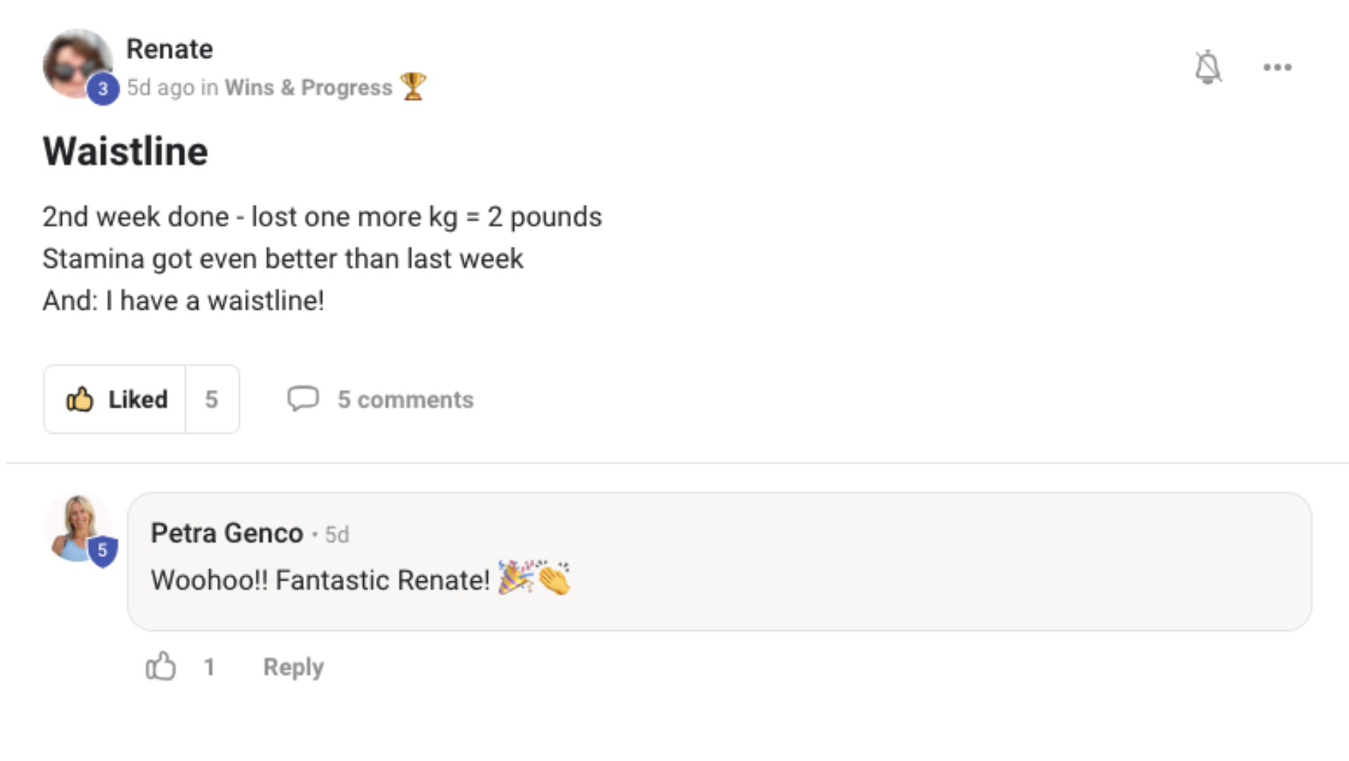View the post's 5 likes count
Viewport: 1349px width, 761px height.
pos(212,400)
